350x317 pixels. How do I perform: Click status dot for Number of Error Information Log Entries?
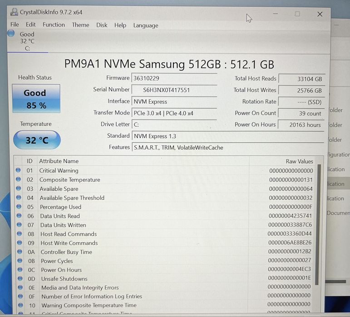(x=20, y=296)
